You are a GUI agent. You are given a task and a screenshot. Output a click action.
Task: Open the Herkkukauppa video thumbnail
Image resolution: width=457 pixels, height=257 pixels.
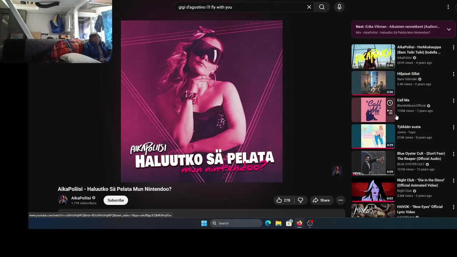pyautogui.click(x=373, y=56)
